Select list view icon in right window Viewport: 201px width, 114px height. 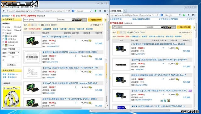(x=118, y=32)
